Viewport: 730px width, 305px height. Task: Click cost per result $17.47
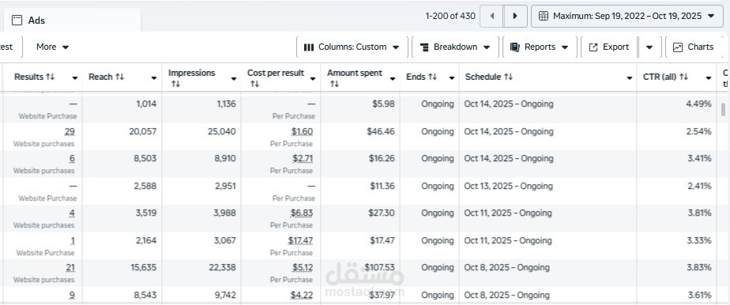point(300,241)
